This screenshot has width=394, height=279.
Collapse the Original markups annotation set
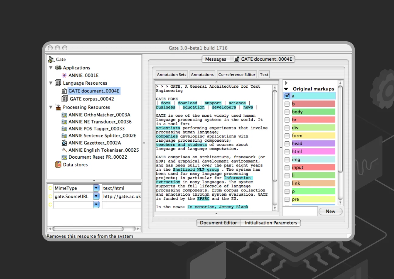286,89
